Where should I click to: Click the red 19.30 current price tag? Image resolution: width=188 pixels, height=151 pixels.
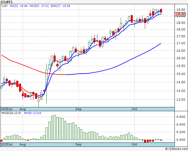(181, 14)
